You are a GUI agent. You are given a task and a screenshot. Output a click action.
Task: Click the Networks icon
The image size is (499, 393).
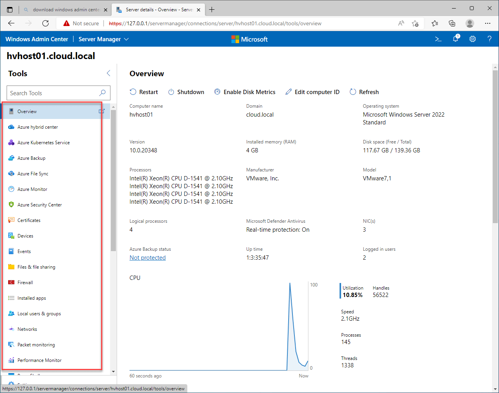[11, 329]
